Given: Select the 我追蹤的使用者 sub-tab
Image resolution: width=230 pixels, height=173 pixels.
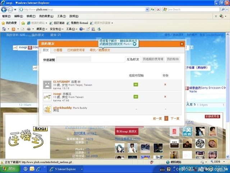Looking at the screenshot, I should 153,59.
